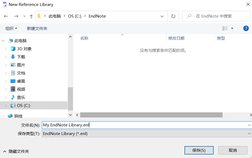Select 此电脑 in the address breadcrumb

(55, 16)
